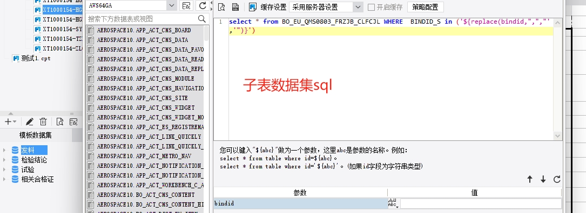
Task: Click the magnifier icon in the table search box
Action: click(202, 19)
